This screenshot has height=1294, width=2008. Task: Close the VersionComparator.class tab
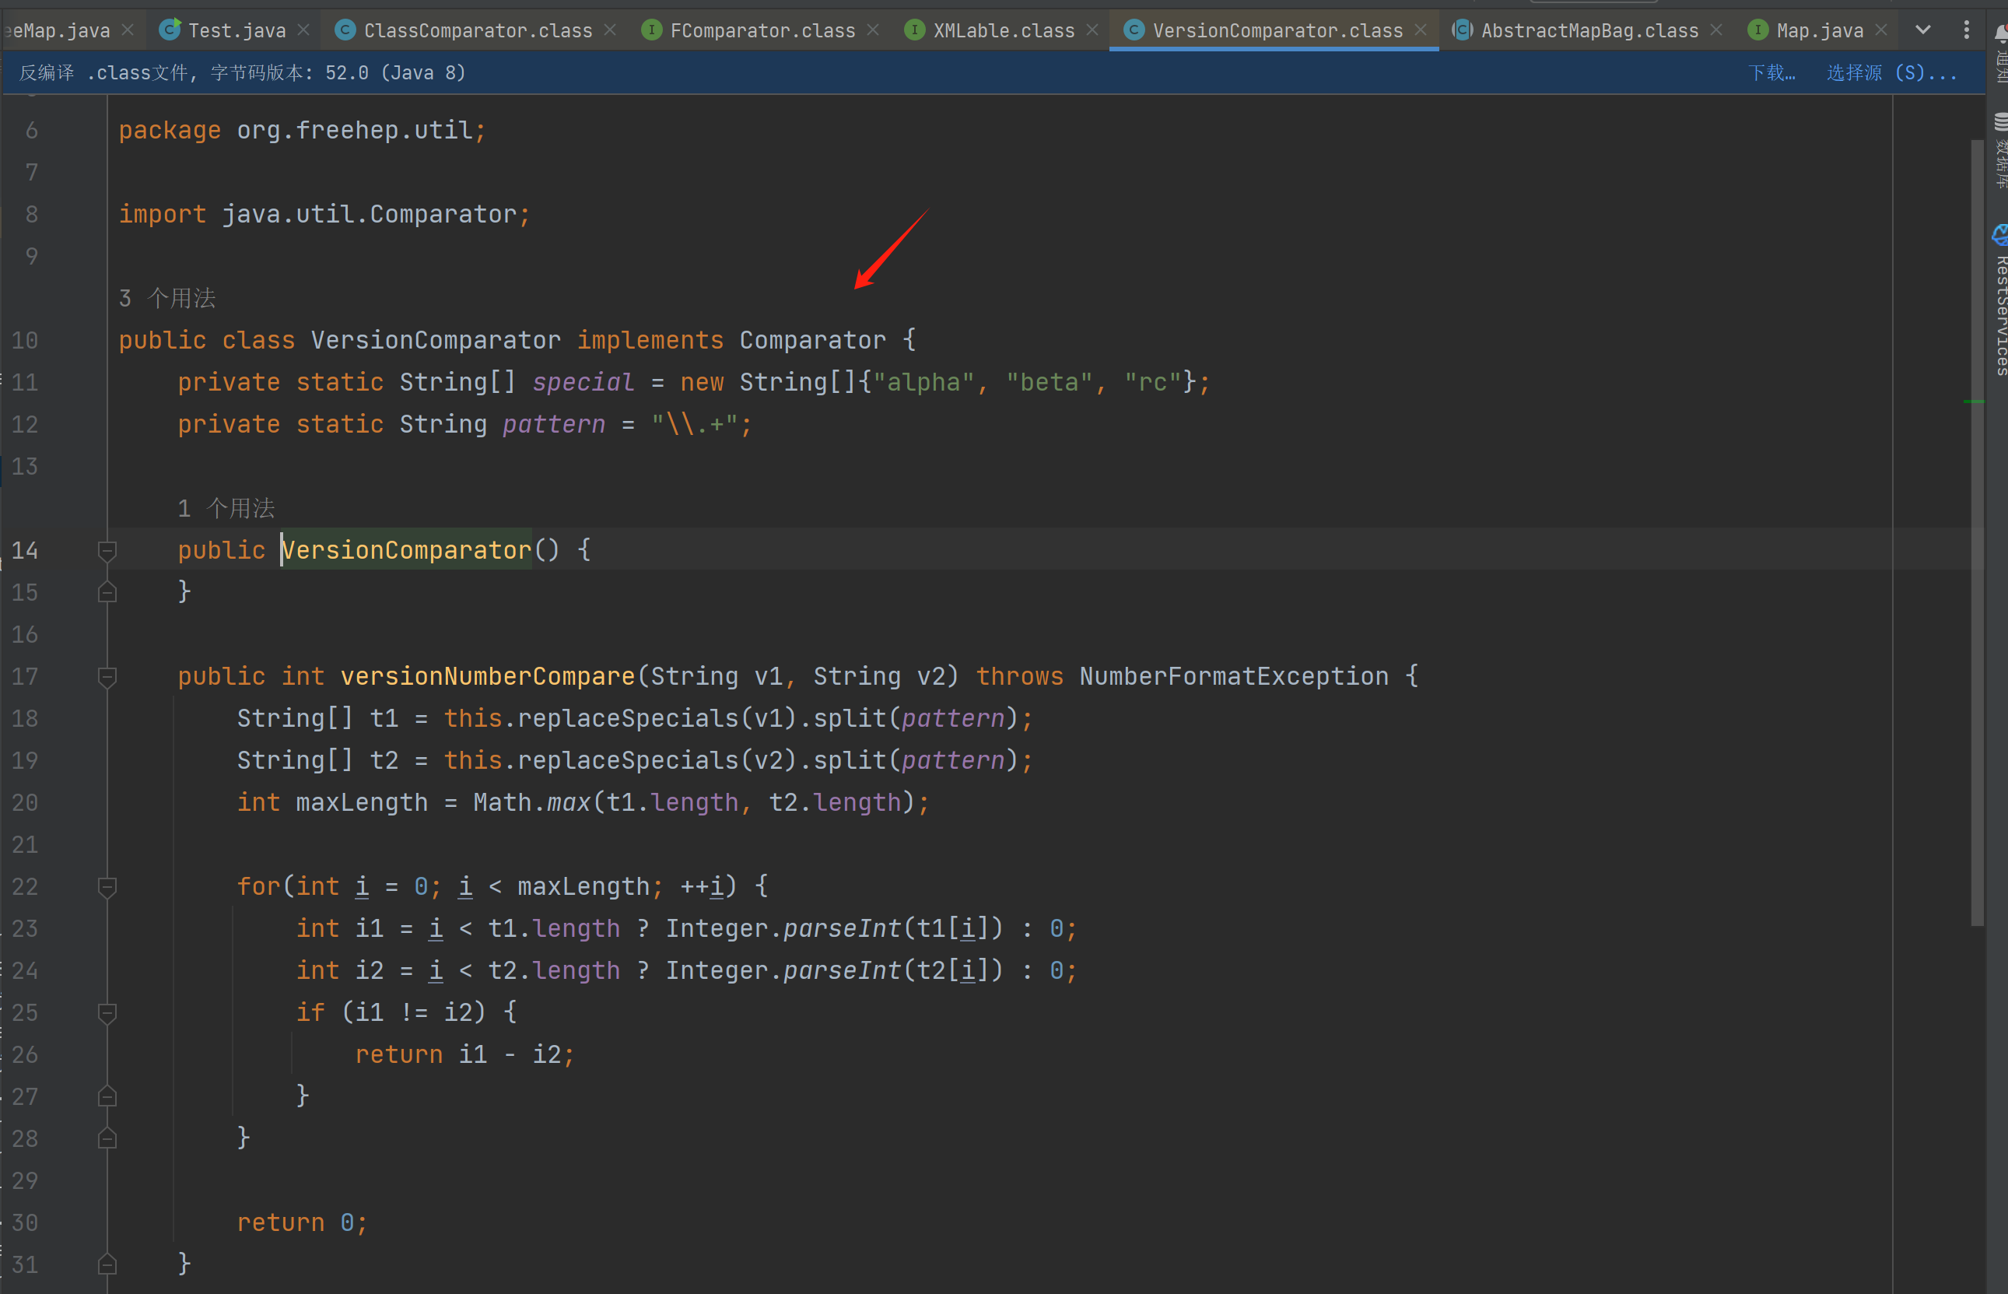[x=1420, y=30]
